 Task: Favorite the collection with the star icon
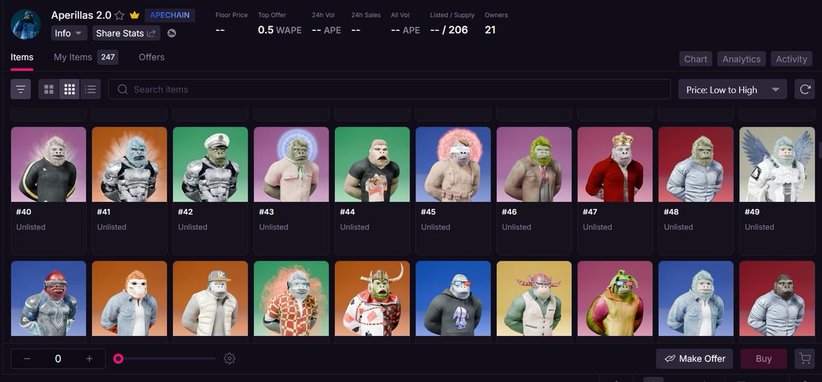click(x=120, y=15)
